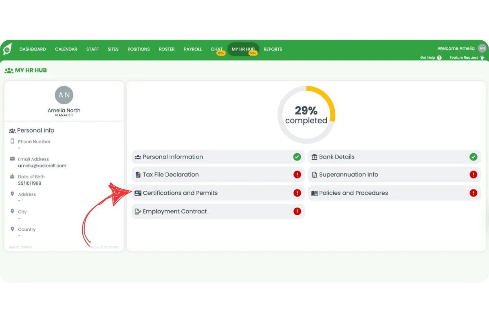Click the 29% completed progress ring

pos(306,115)
